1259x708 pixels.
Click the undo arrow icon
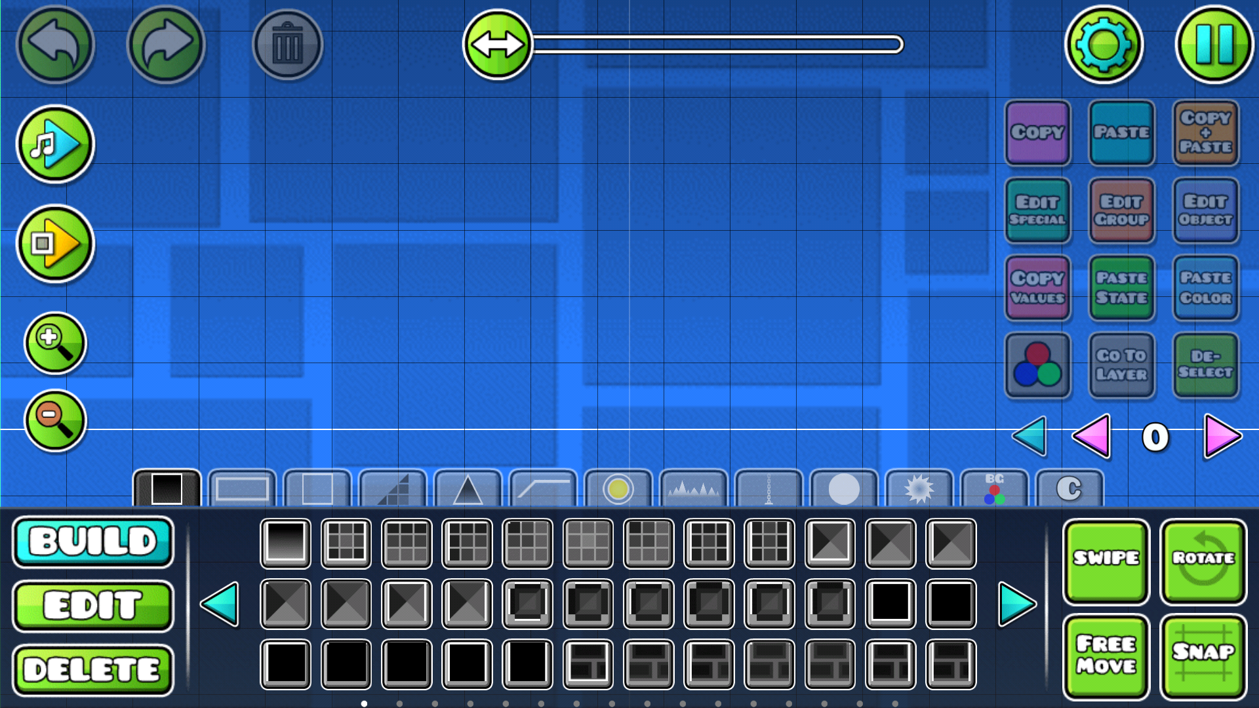pyautogui.click(x=56, y=45)
